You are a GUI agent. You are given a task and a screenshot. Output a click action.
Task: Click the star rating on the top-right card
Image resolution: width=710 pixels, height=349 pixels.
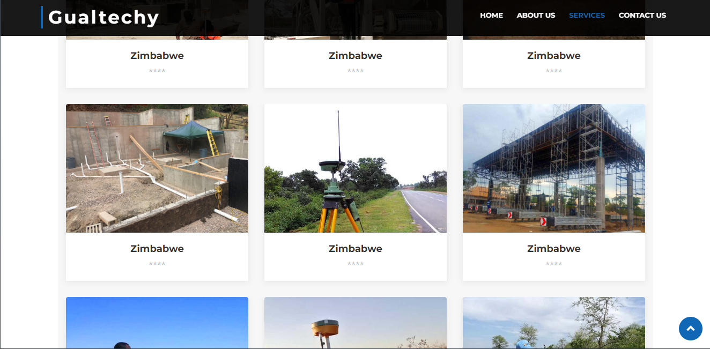(553, 70)
